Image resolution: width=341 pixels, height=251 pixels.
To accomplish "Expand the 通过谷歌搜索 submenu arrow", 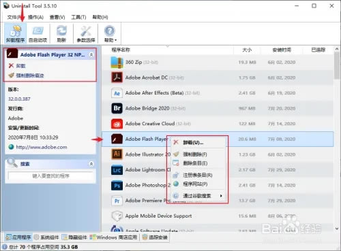I will point(221,196).
